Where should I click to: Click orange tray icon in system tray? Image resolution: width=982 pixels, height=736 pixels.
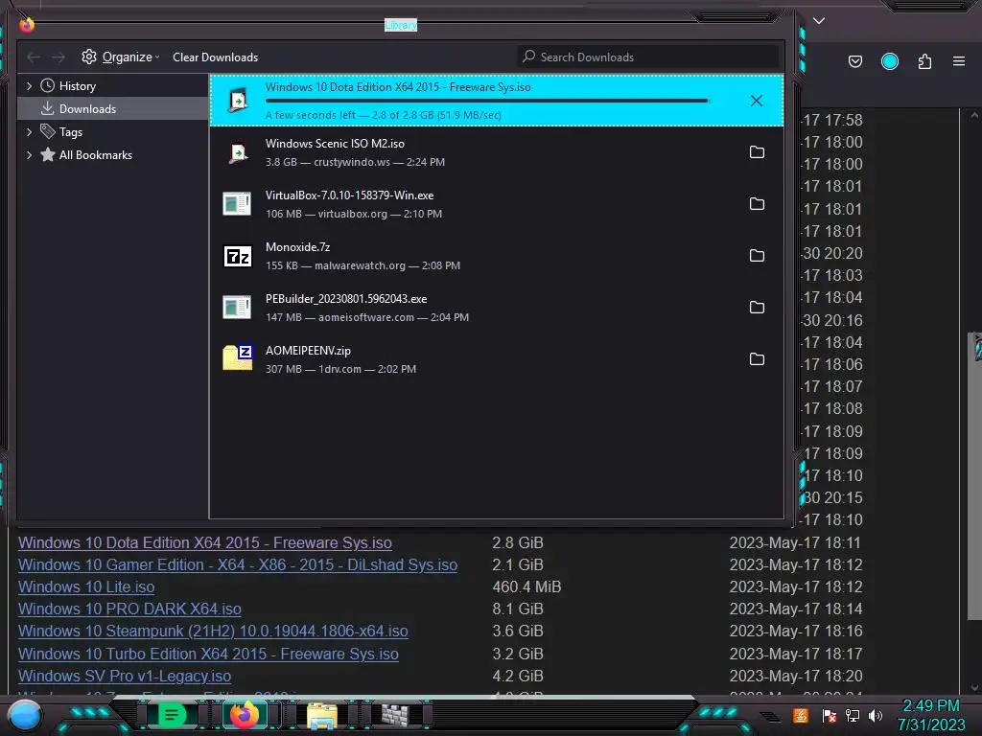click(x=800, y=716)
